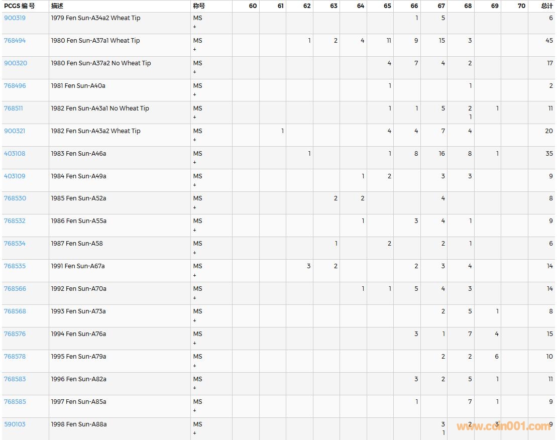Viewport: 557px width, 440px height.
Task: Select the total 45 cell for 1980 A37a1
Action: (x=549, y=41)
